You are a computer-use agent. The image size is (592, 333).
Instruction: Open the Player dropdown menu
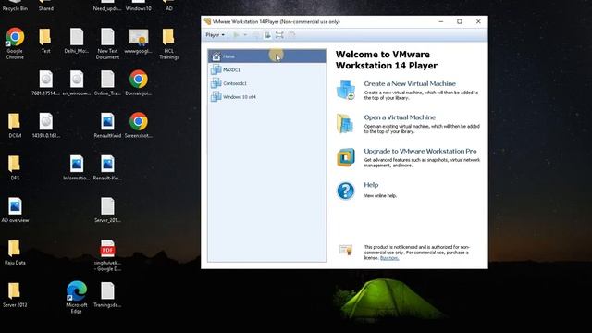pyautogui.click(x=215, y=35)
